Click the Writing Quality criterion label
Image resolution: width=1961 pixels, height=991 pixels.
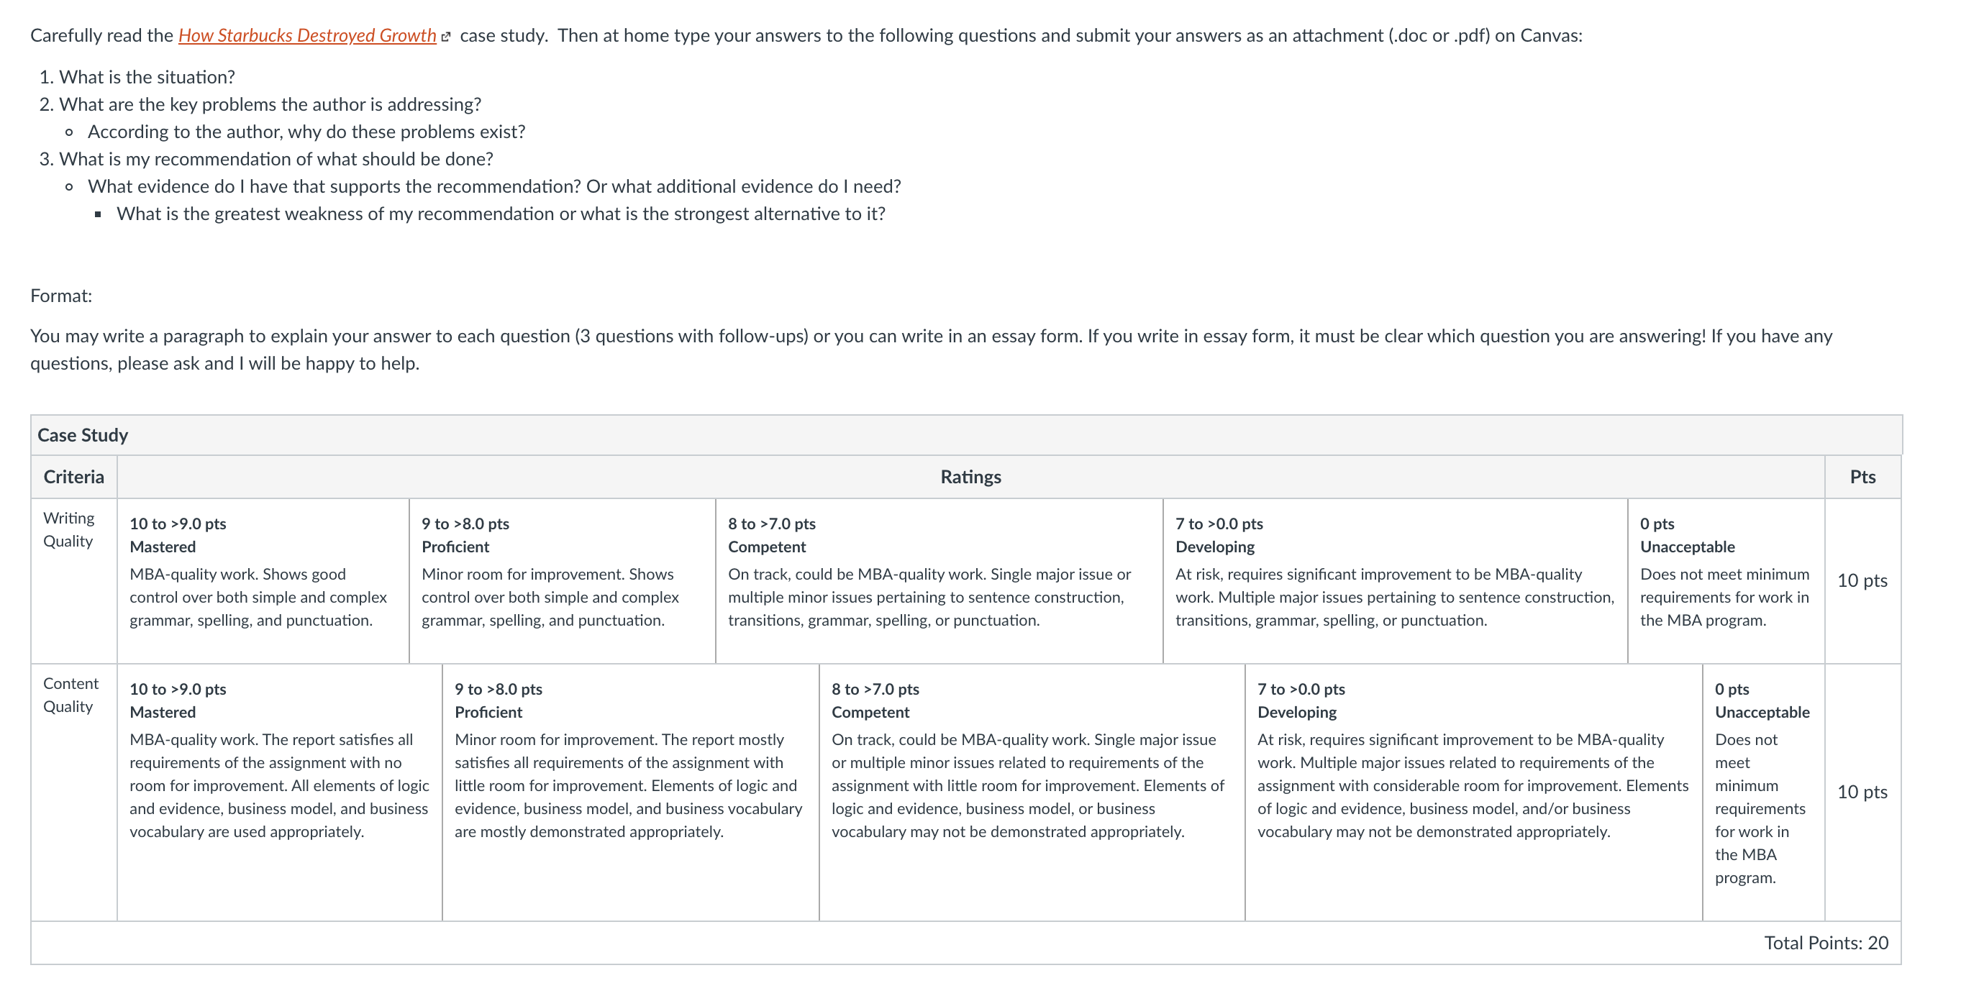click(69, 530)
